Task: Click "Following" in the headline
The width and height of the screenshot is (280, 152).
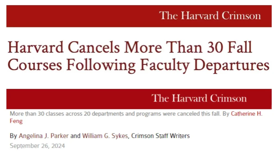Action: pyautogui.click(x=103, y=65)
